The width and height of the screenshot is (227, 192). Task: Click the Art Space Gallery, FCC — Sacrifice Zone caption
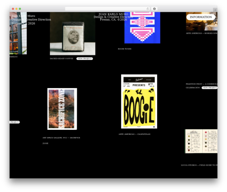[x=61, y=140]
